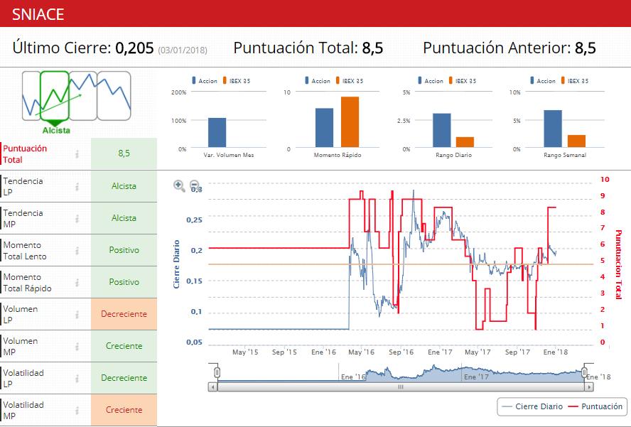Screen dimensions: 631x427
Task: Click the Puntuacion Total right axis title
Action: tap(618, 264)
